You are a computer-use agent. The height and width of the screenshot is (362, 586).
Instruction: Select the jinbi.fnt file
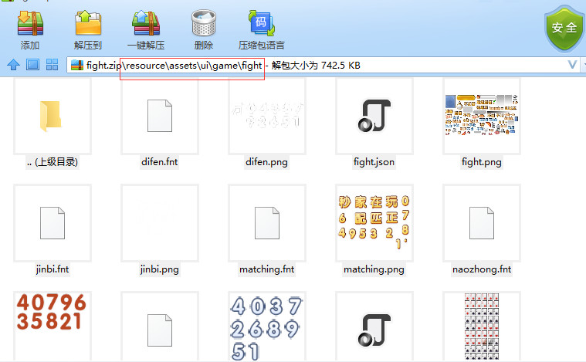(x=52, y=223)
